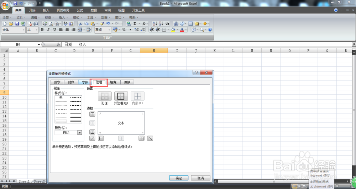Click the Sort Z to A icon
The image size is (356, 189).
pyautogui.click(x=161, y=24)
